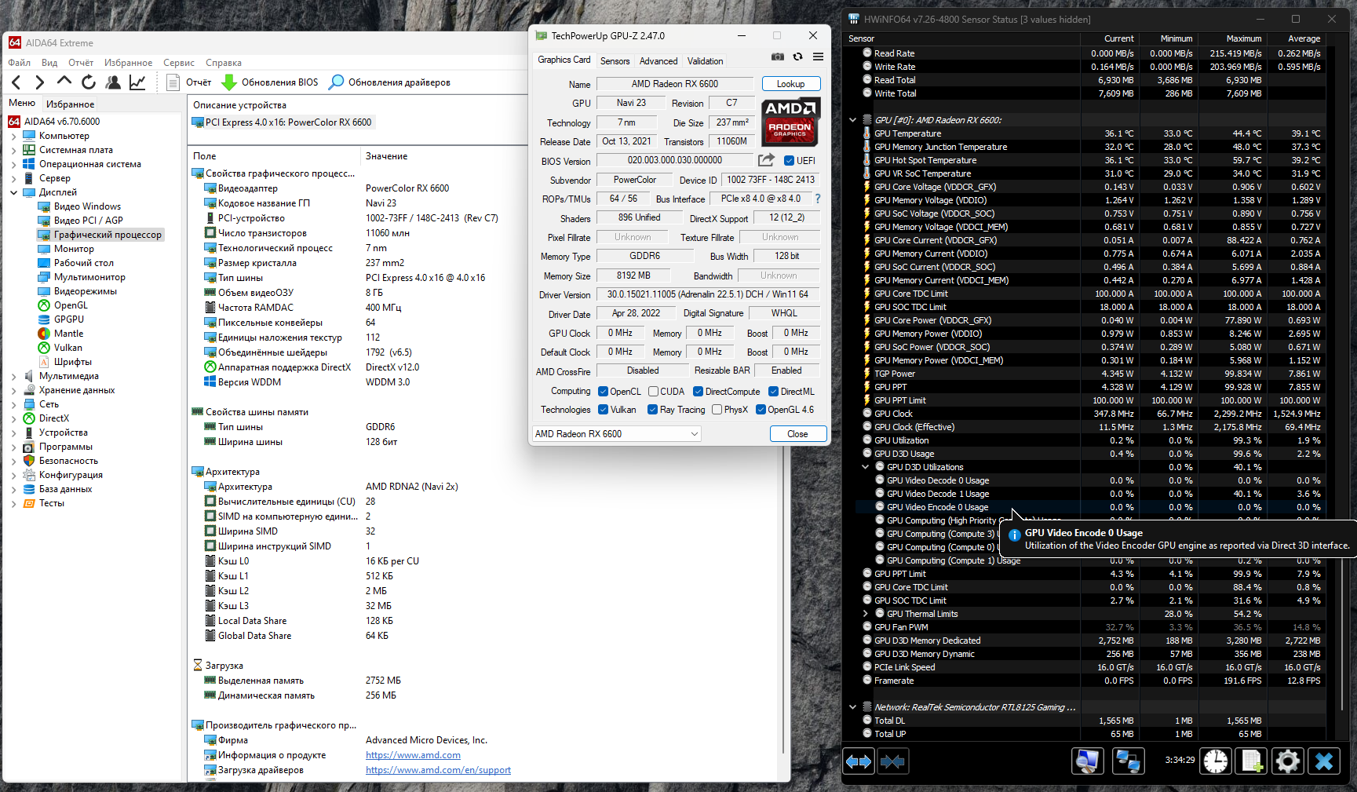1357x792 pixels.
Task: Expand the Мультимедиа tree node
Action: coord(13,376)
